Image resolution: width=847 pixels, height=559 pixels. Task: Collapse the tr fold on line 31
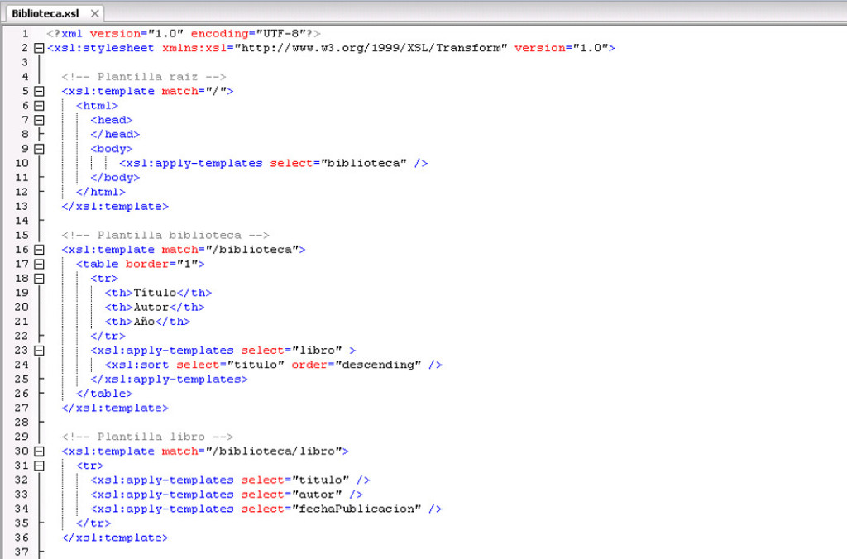(x=39, y=466)
